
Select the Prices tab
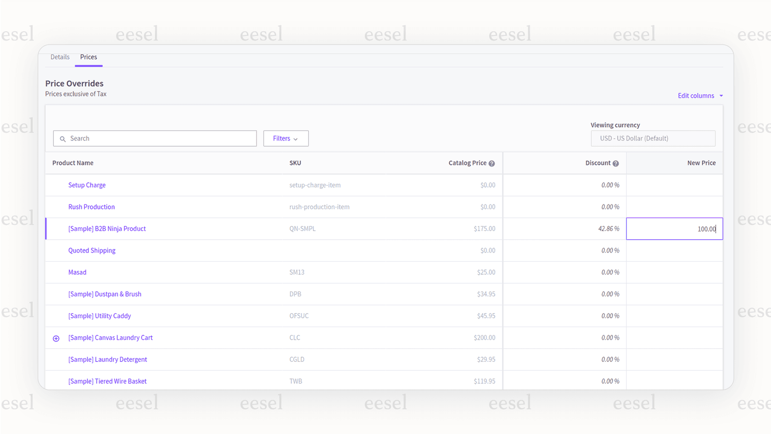click(89, 56)
